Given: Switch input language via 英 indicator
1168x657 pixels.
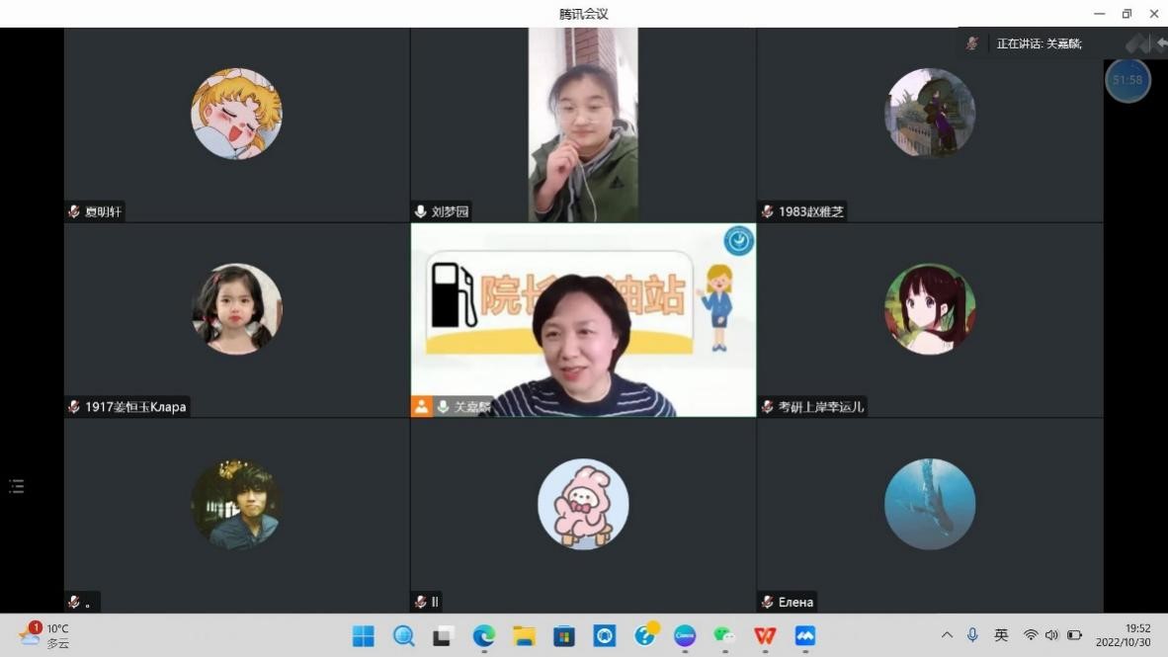Looking at the screenshot, I should [x=1001, y=635].
